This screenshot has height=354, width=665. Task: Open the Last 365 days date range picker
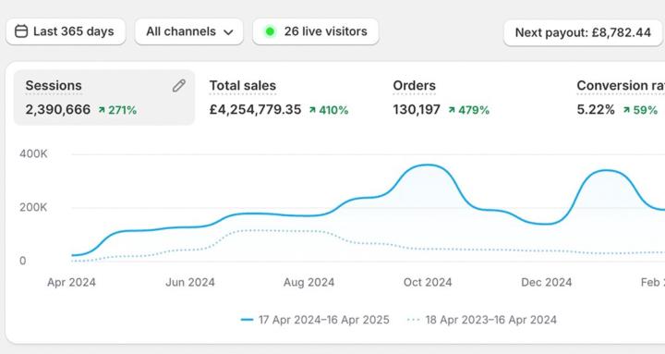pos(66,31)
